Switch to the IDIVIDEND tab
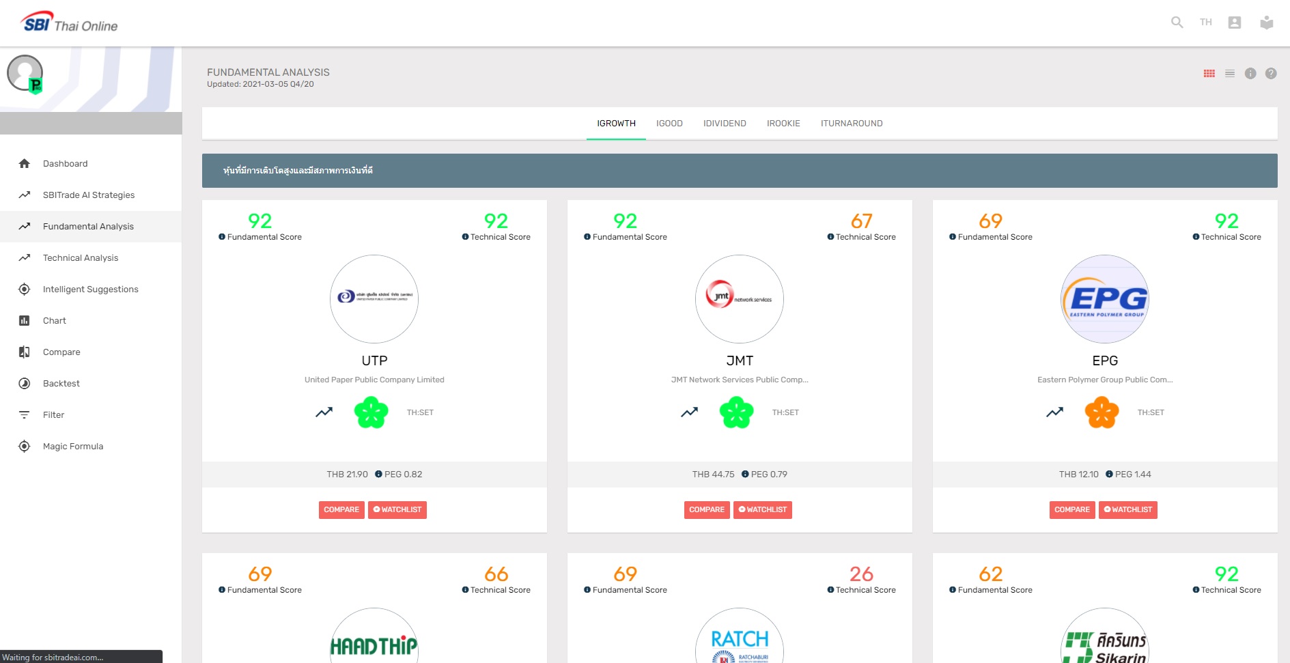Screen dimensions: 1290x663 point(725,124)
